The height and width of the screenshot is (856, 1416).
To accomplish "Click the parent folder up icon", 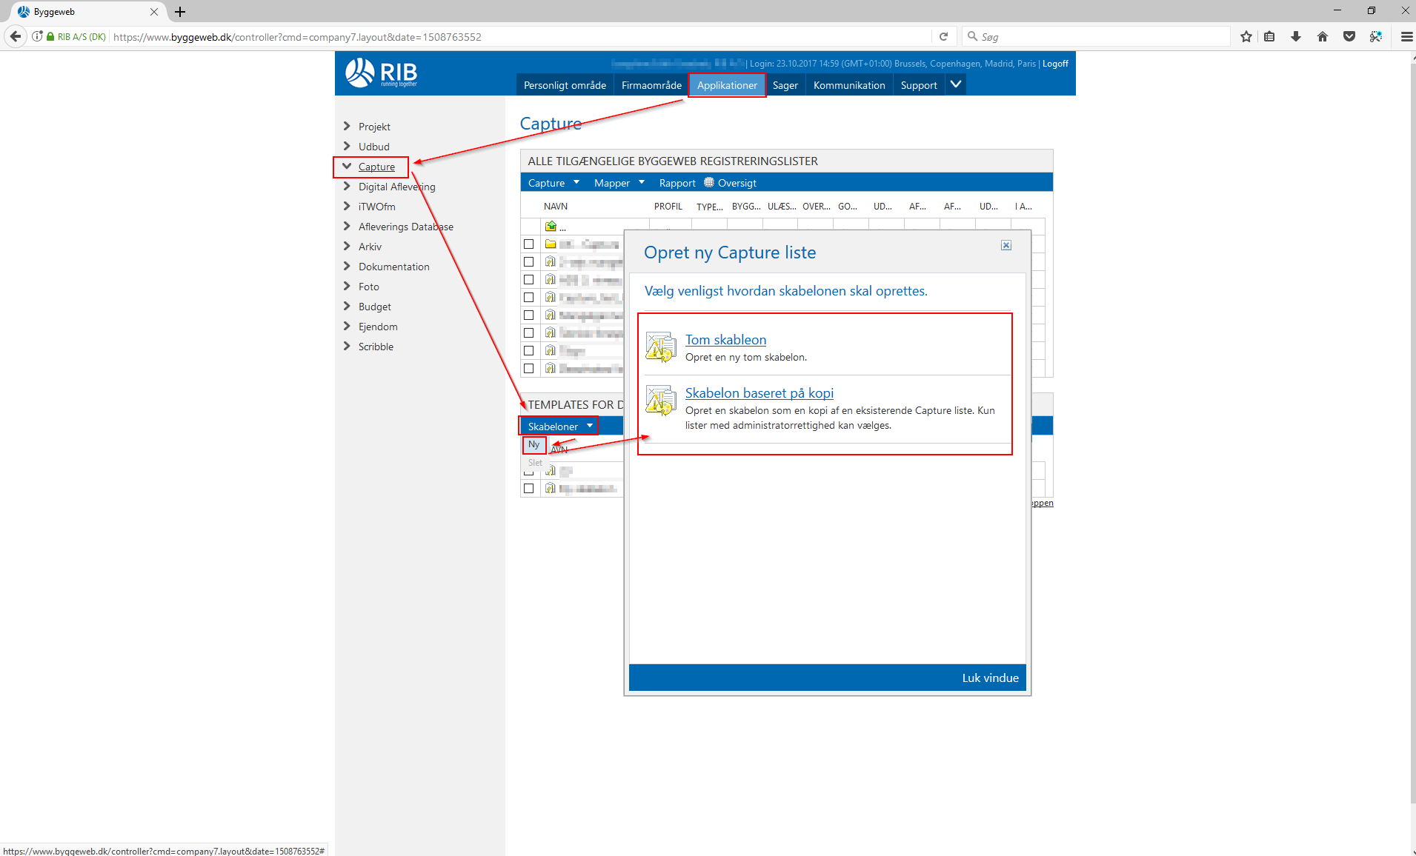I will point(551,226).
